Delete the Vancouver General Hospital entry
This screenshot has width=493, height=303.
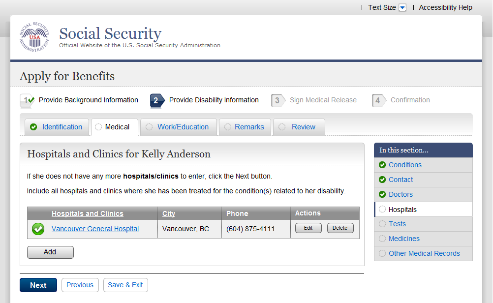coord(340,228)
